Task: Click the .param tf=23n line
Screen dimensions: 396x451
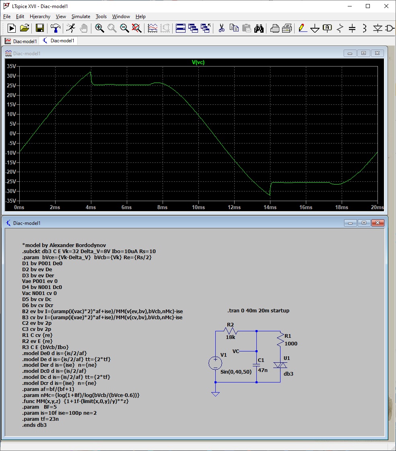Action: tap(41, 419)
